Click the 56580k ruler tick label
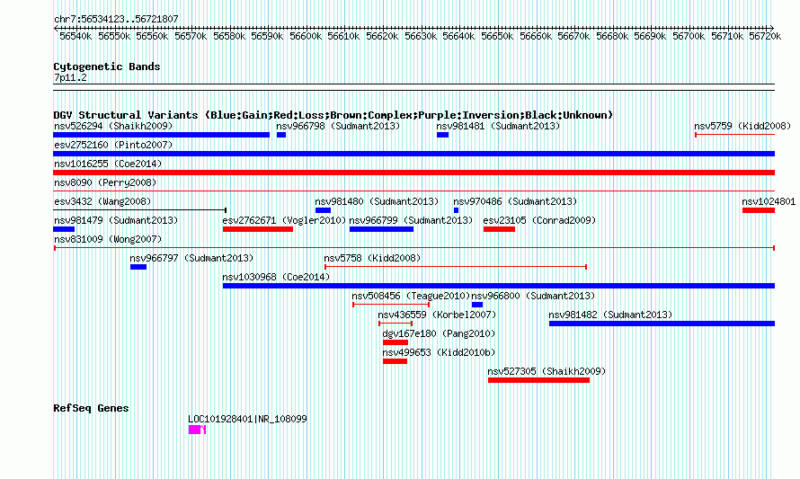The image size is (800, 479). click(229, 36)
